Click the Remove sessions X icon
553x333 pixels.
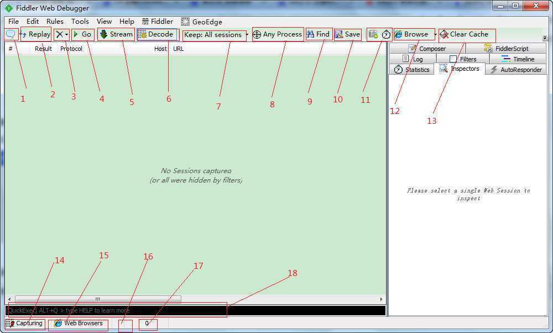(60, 34)
